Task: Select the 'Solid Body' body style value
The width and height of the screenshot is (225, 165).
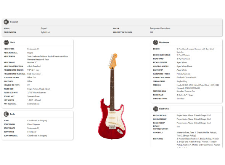Action: tap(32, 132)
